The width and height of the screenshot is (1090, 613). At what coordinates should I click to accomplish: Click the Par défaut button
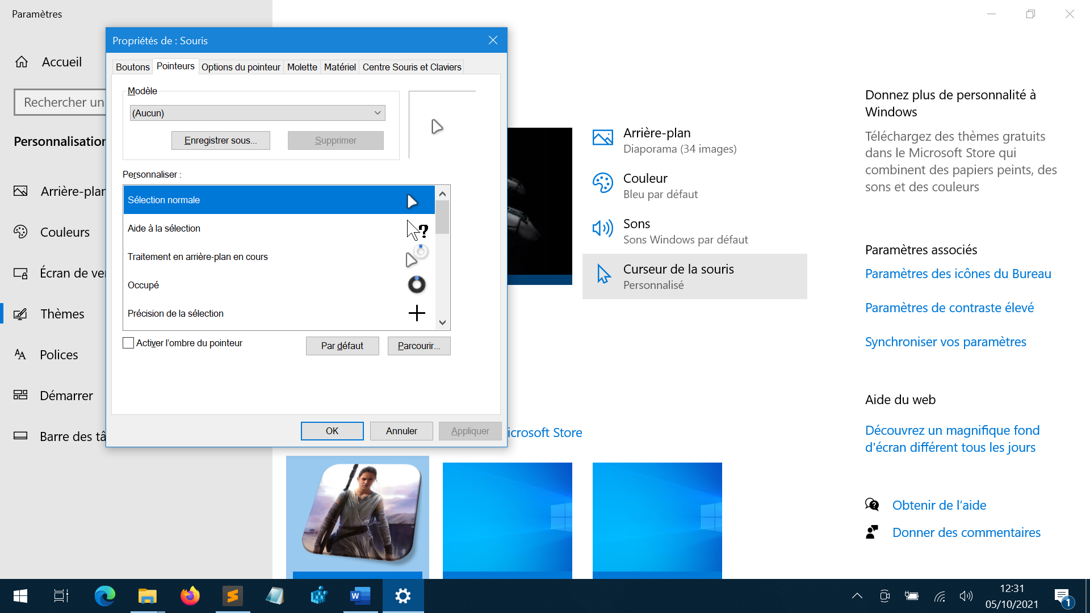click(342, 346)
